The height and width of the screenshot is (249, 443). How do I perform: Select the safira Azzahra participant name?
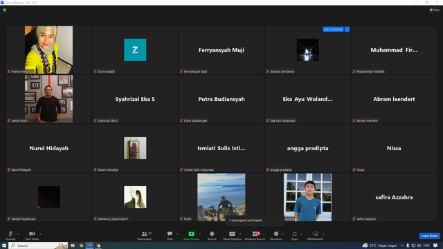pos(394,197)
